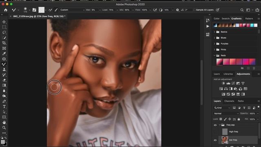
Task: Select the Mixer Brush tool in toolbox
Action: pyautogui.click(x=4, y=65)
